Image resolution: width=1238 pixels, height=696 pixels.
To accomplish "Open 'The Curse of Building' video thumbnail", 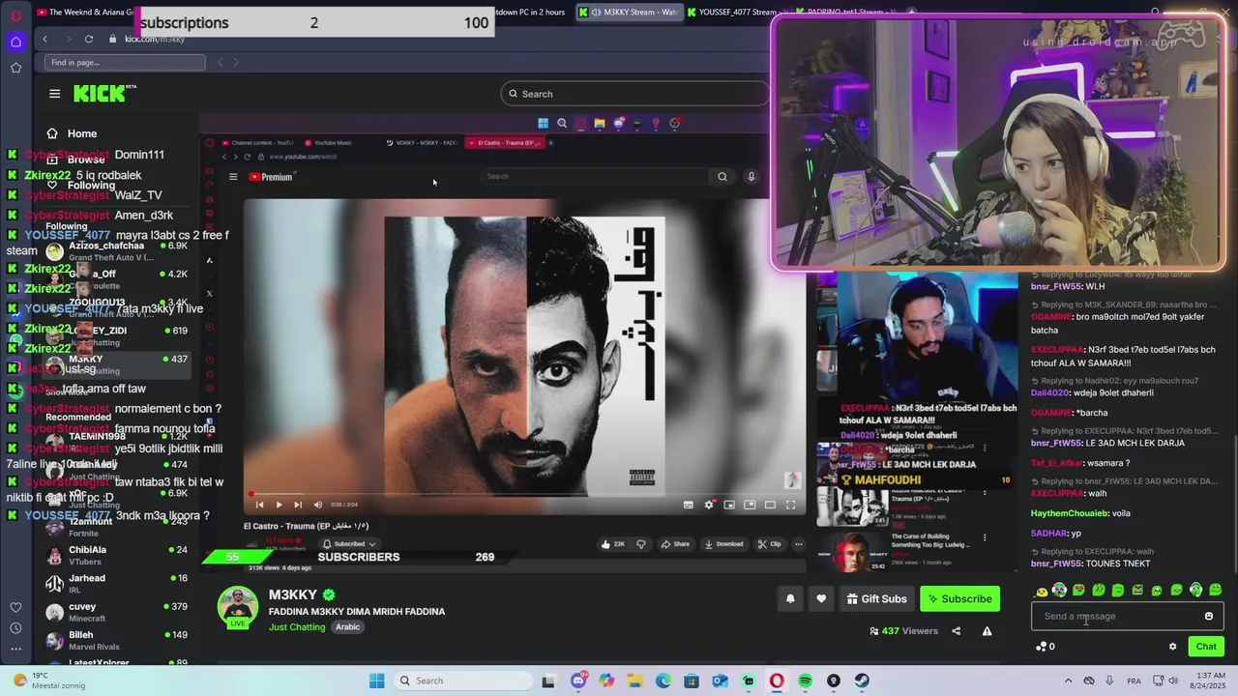I will coord(852,552).
